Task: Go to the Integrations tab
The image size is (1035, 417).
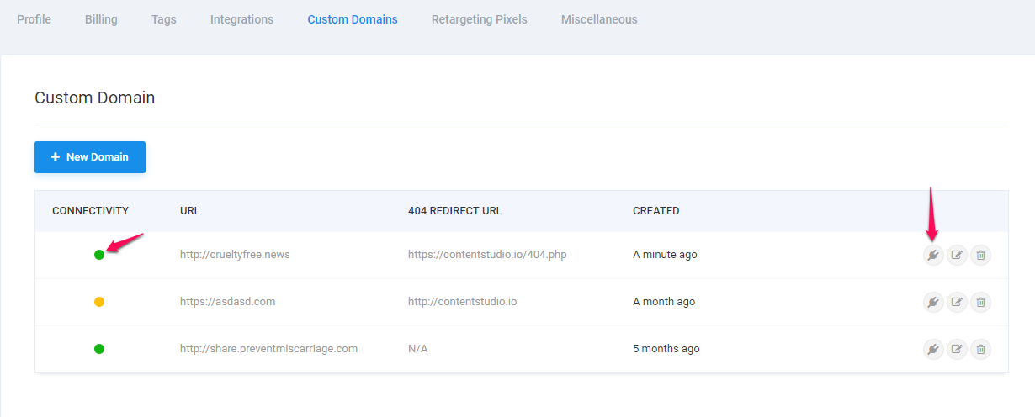Action: pos(241,19)
